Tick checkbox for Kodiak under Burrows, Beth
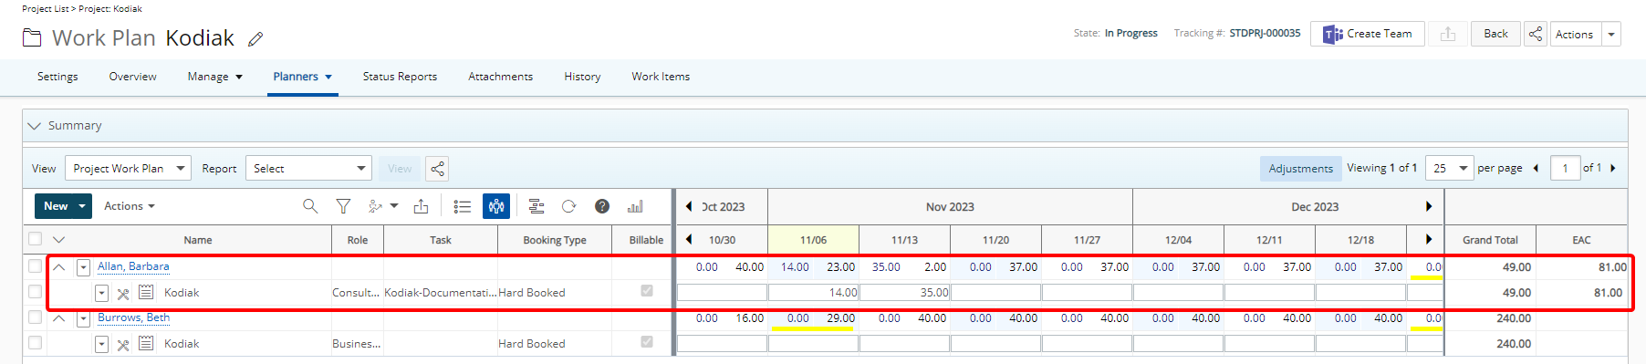This screenshot has width=1646, height=364. coord(35,343)
